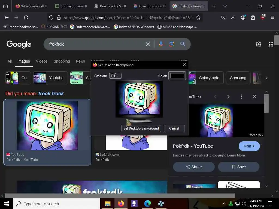Open File Explorer from the taskbar

point(107,204)
